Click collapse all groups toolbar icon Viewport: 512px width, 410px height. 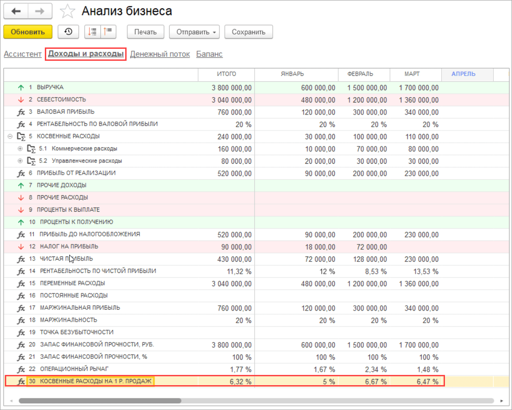(107, 32)
